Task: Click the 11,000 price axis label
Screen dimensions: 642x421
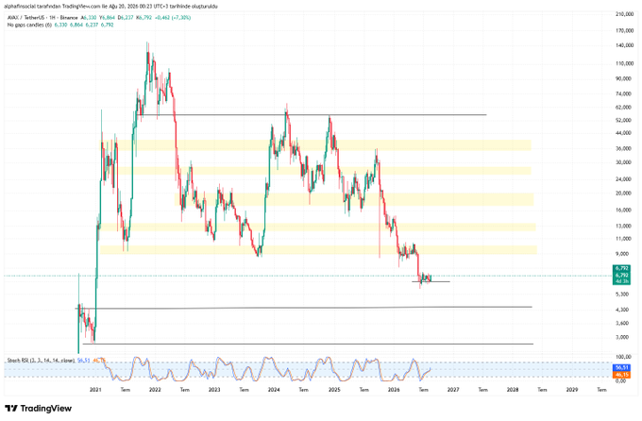Action: point(623,239)
